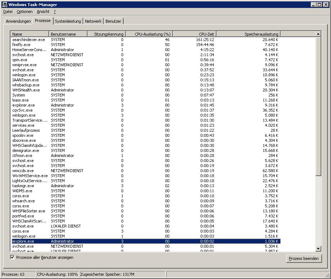
Task: Select the WHSClamAVUpda... process
Action: point(146,146)
